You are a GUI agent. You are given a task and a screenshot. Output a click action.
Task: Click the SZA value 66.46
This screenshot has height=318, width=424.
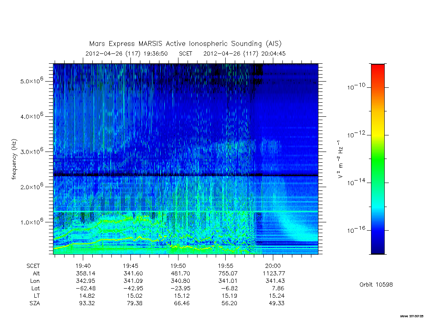(x=182, y=304)
